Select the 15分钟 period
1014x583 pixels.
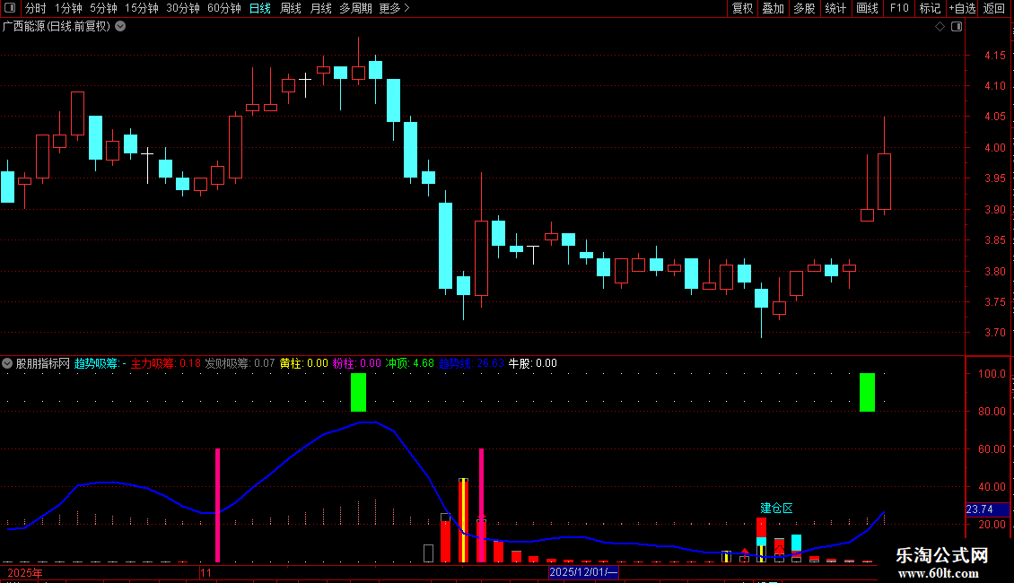(x=141, y=8)
